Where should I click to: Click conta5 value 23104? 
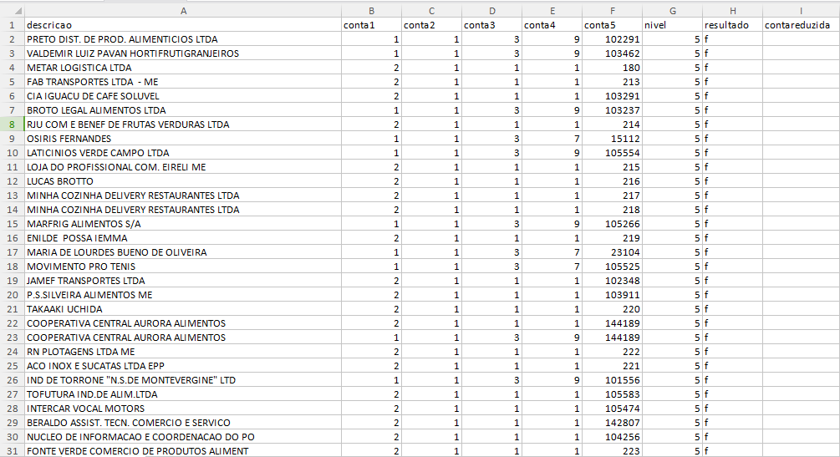[613, 252]
